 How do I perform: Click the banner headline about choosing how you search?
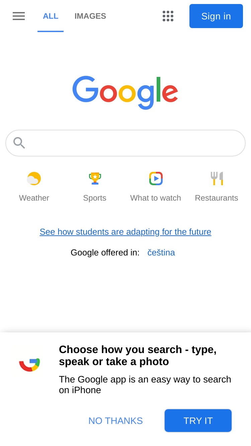pos(138,355)
